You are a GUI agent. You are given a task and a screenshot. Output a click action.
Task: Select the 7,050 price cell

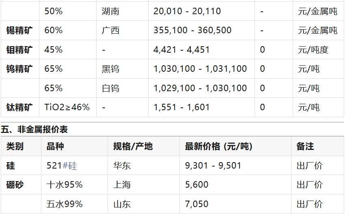point(196,204)
